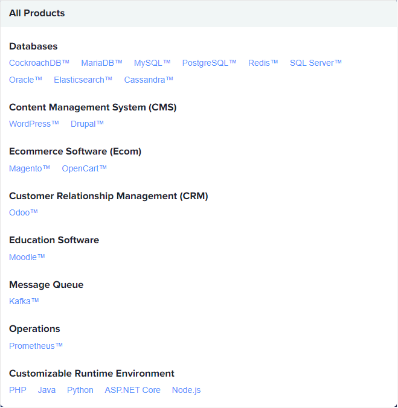The height and width of the screenshot is (408, 398).
Task: Open the PostgreSQL™ link
Action: (209, 63)
